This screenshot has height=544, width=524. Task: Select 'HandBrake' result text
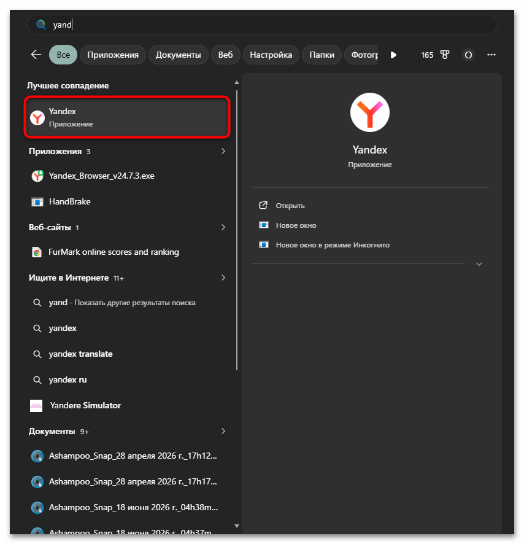[x=70, y=201]
